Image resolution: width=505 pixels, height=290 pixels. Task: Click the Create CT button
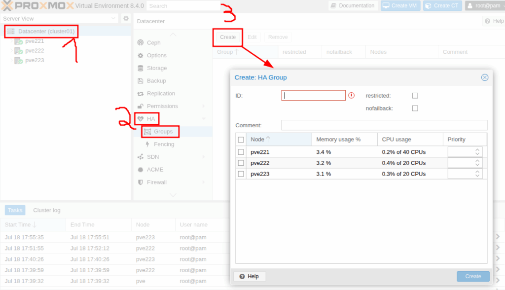[442, 5]
